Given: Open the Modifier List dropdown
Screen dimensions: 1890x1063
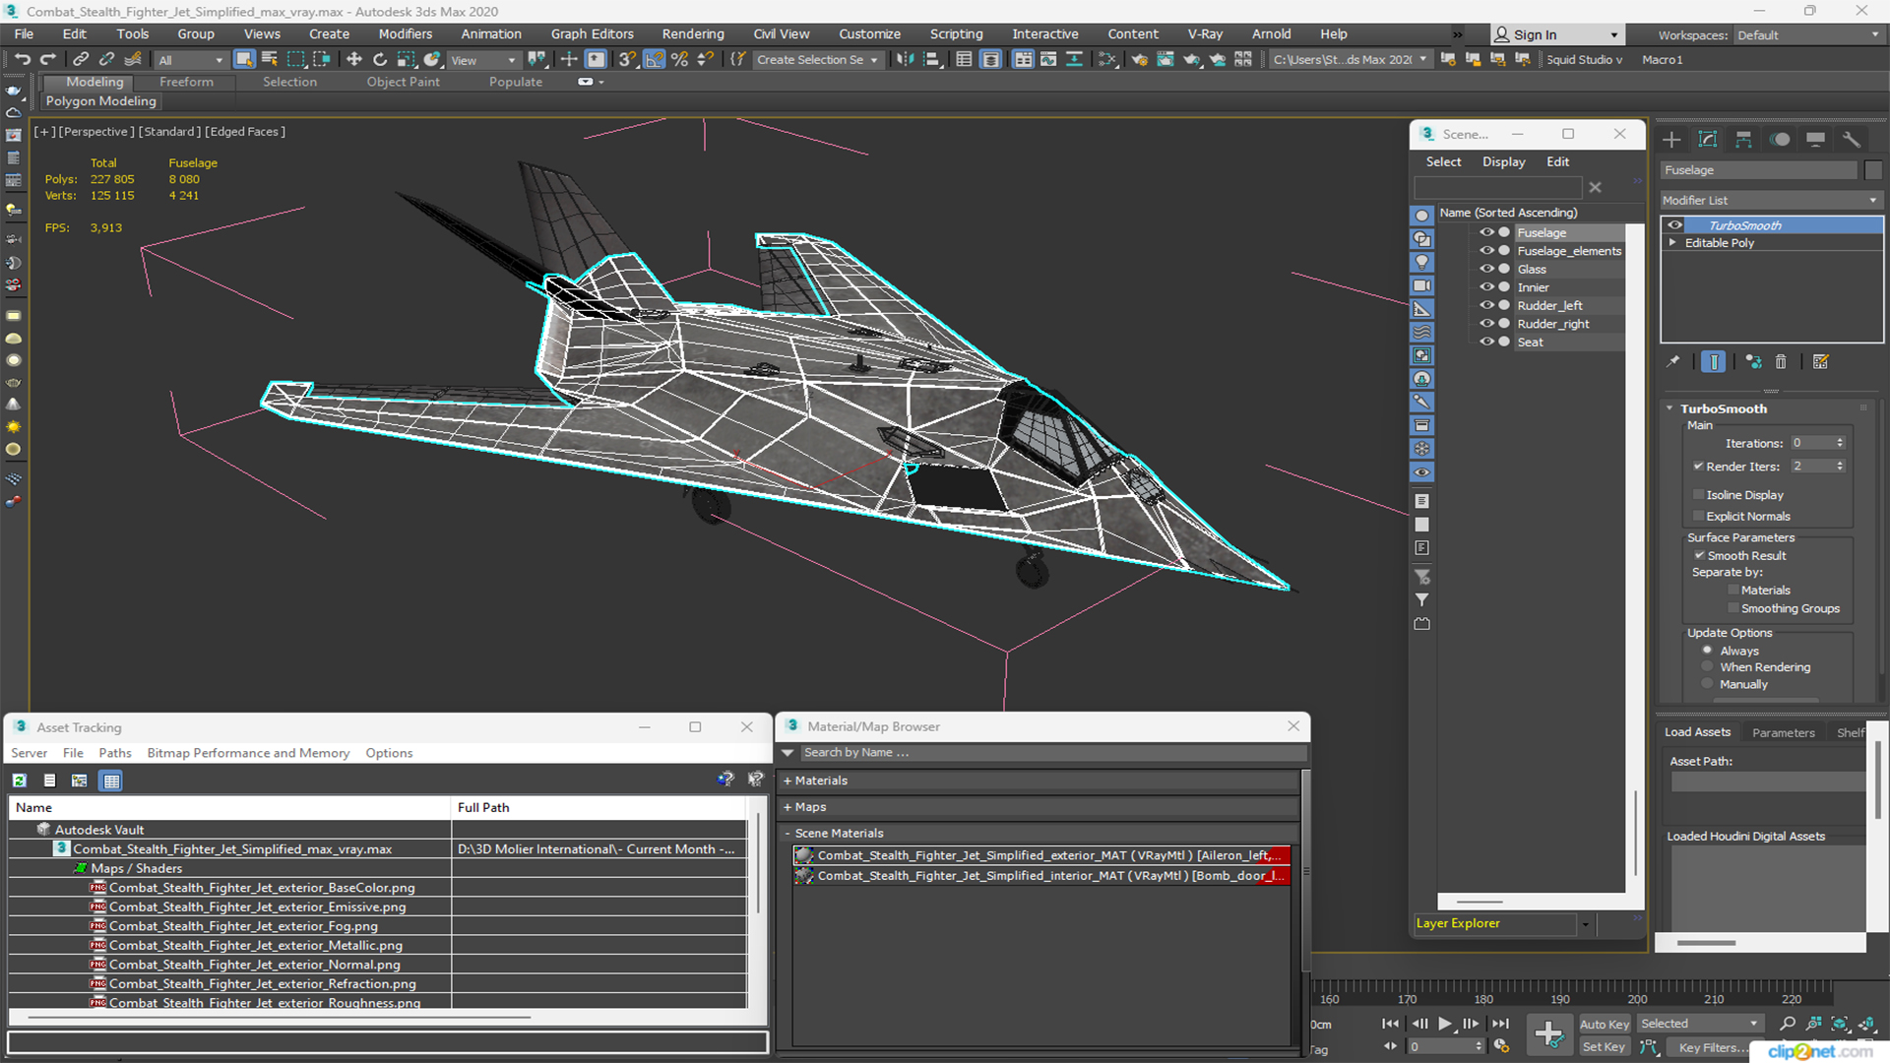Looking at the screenshot, I should coord(1771,200).
